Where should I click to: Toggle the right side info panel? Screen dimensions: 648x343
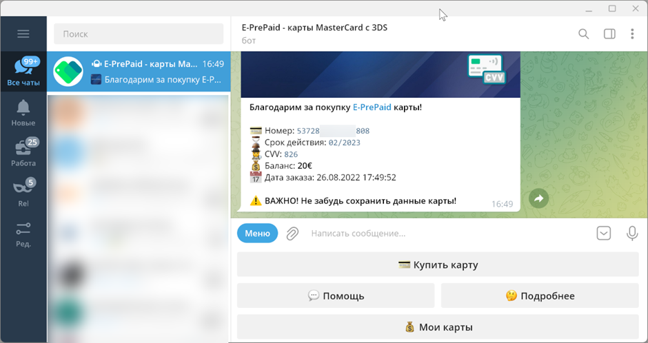(x=609, y=34)
